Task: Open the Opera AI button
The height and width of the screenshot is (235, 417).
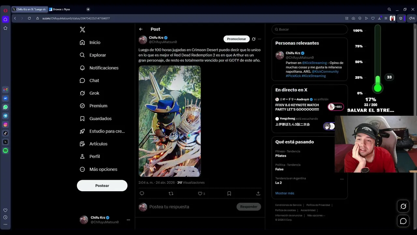Action: [412, 18]
